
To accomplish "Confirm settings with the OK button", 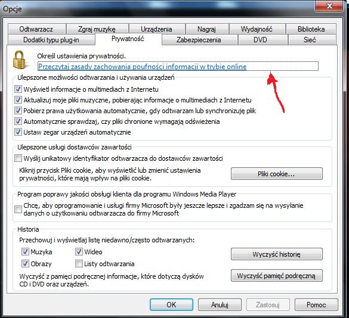I will [171, 304].
